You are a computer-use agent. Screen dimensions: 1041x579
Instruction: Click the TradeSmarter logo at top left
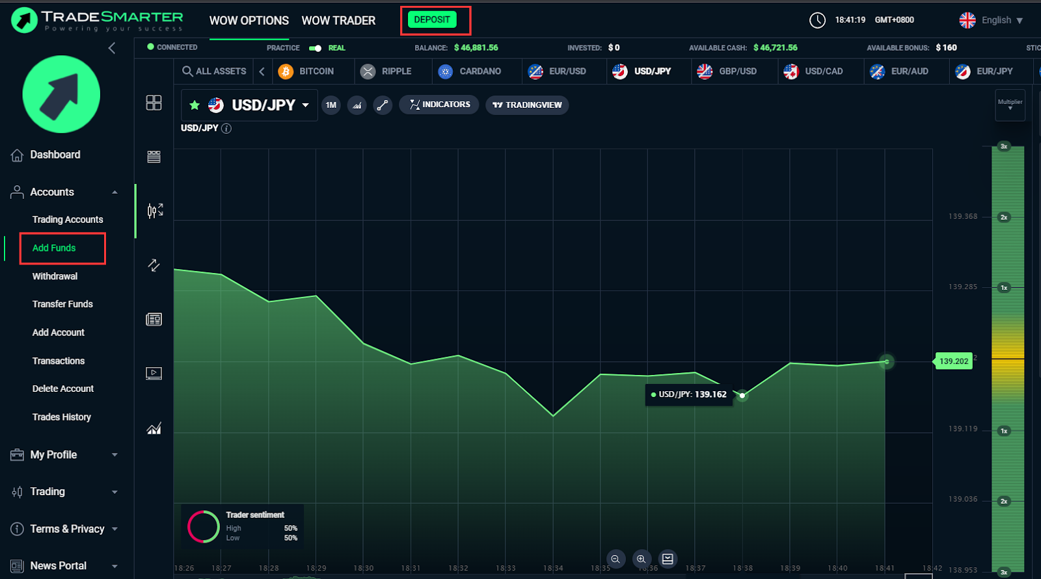98,20
